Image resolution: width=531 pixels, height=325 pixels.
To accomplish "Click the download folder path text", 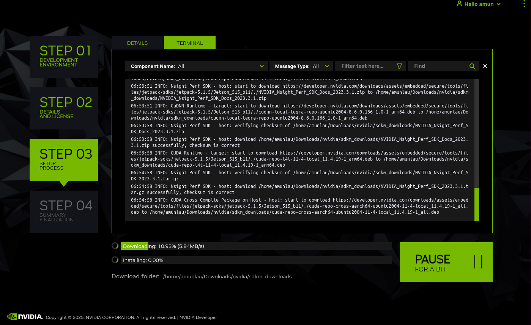I will [227, 276].
